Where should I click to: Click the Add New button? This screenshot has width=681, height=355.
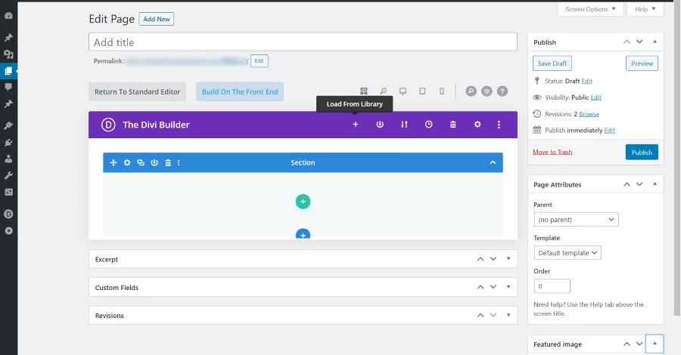157,19
